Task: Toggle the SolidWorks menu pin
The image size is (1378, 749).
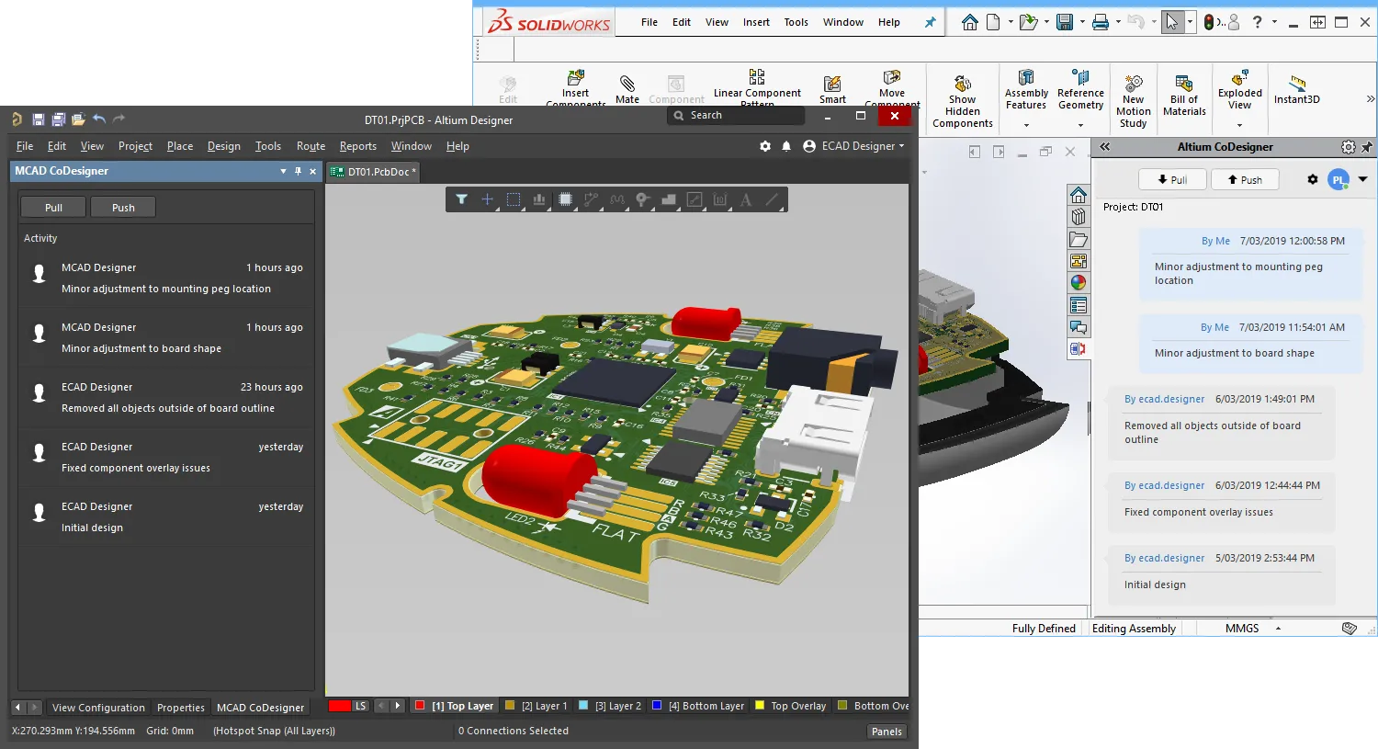Action: (x=930, y=22)
